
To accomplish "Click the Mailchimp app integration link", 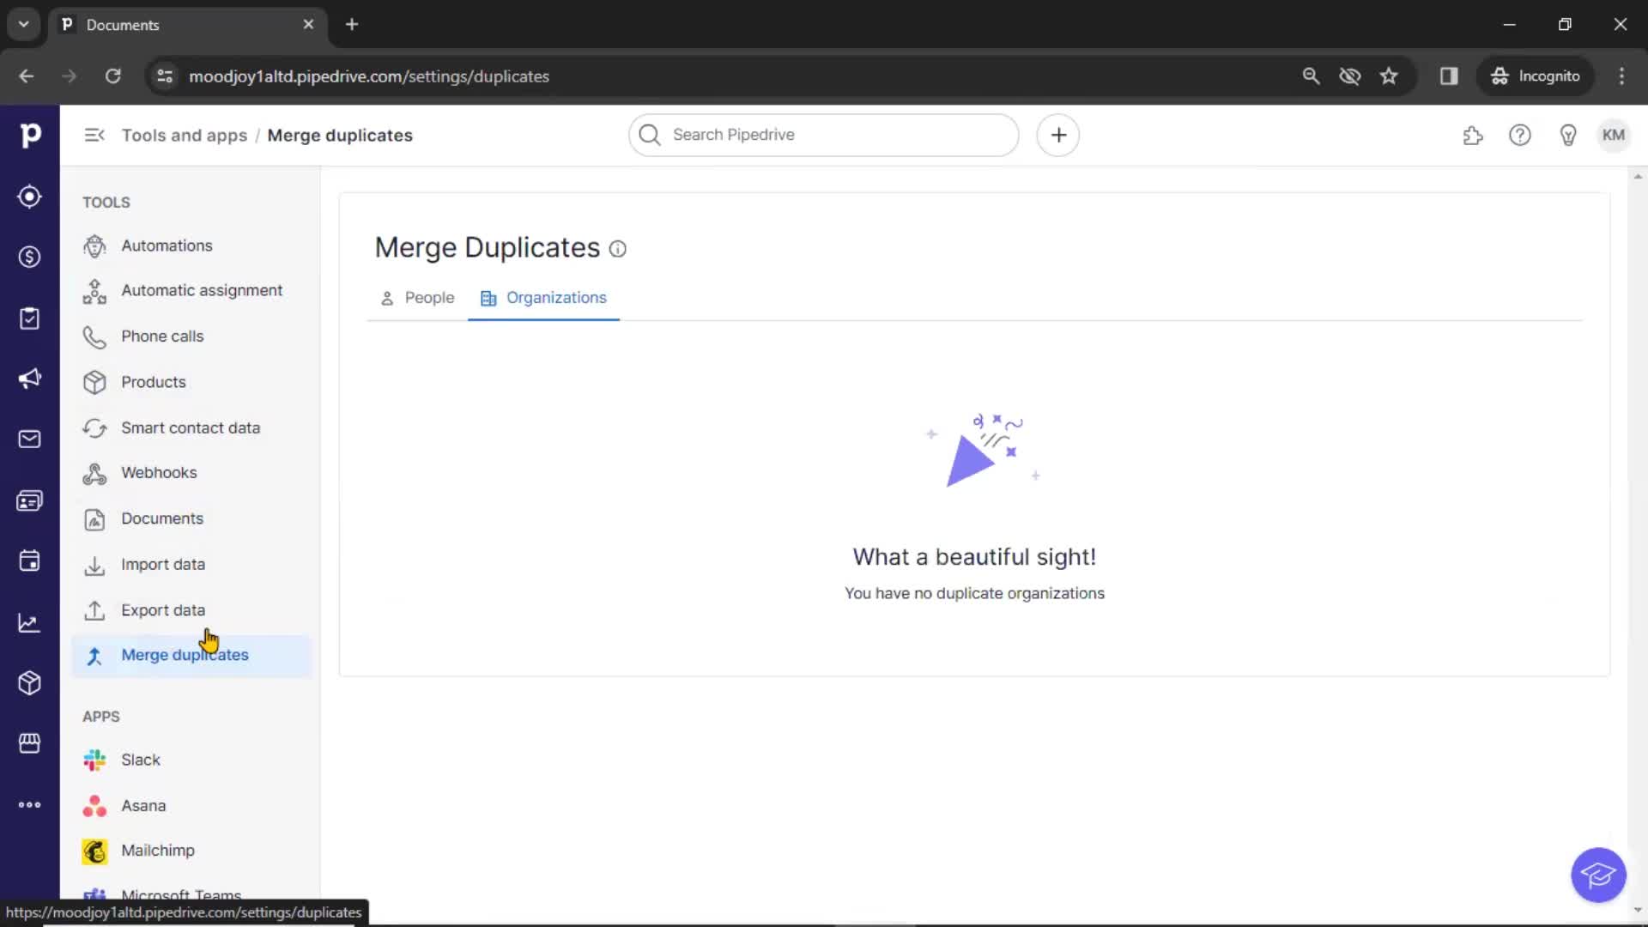I will [x=157, y=851].
